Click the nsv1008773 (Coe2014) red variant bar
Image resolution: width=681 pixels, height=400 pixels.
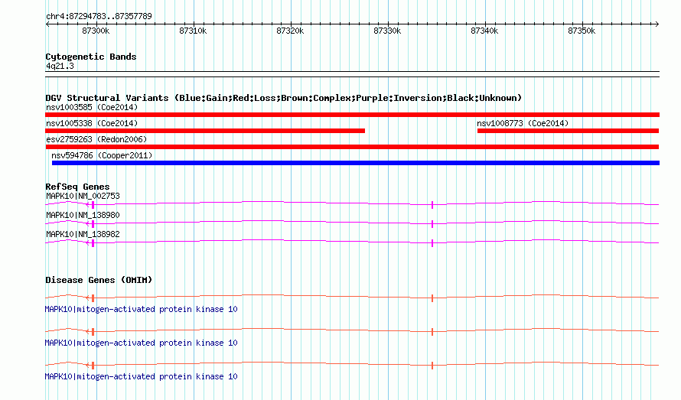[x=568, y=131]
